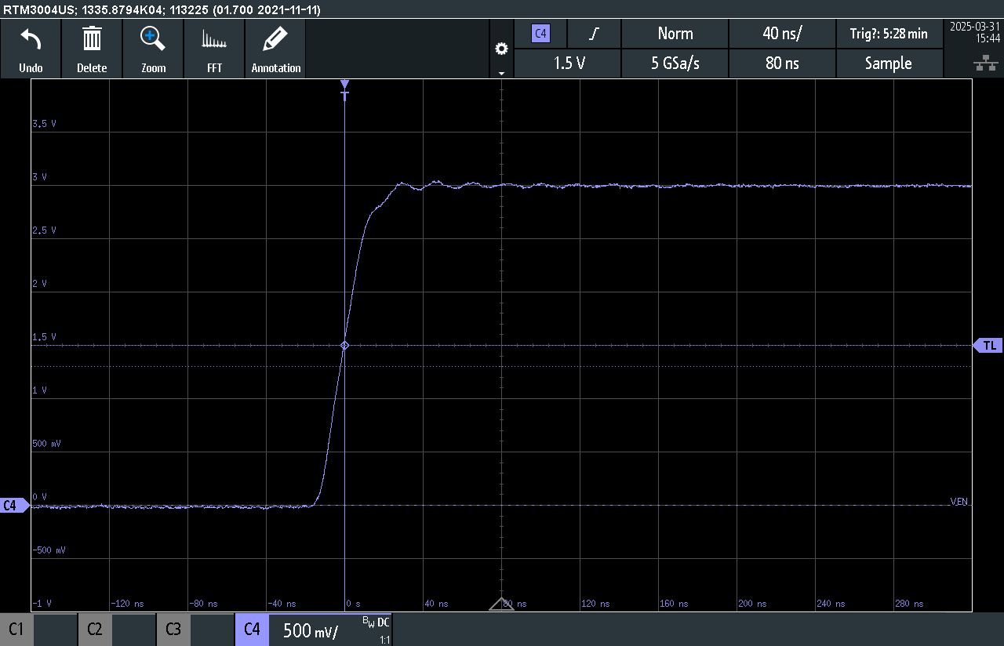The image size is (1004, 646).
Task: Activate the FFT function icon
Action: 214,47
